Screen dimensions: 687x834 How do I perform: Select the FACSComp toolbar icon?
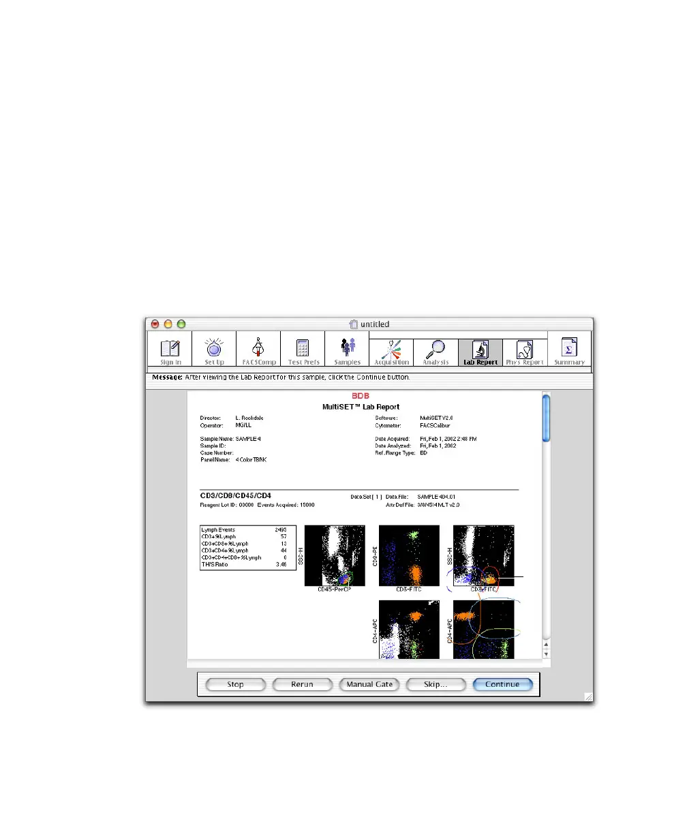click(x=258, y=350)
